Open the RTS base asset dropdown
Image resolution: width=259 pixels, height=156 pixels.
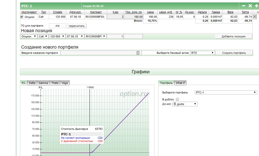pyautogui.click(x=203, y=53)
